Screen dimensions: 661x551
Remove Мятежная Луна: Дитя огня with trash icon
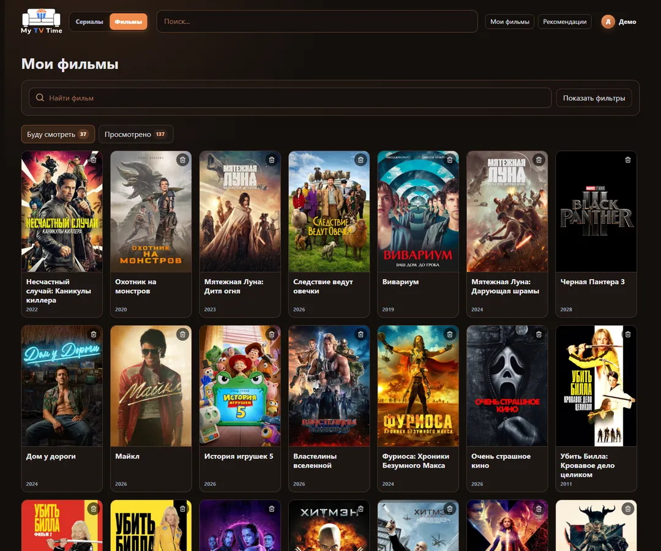click(272, 160)
